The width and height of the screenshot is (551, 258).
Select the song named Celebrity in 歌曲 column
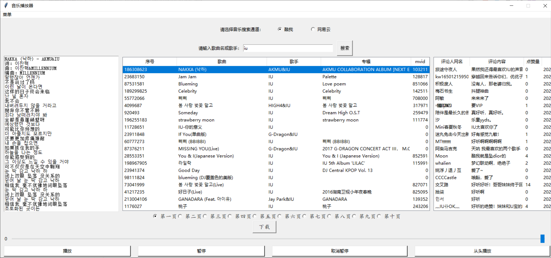point(187,91)
